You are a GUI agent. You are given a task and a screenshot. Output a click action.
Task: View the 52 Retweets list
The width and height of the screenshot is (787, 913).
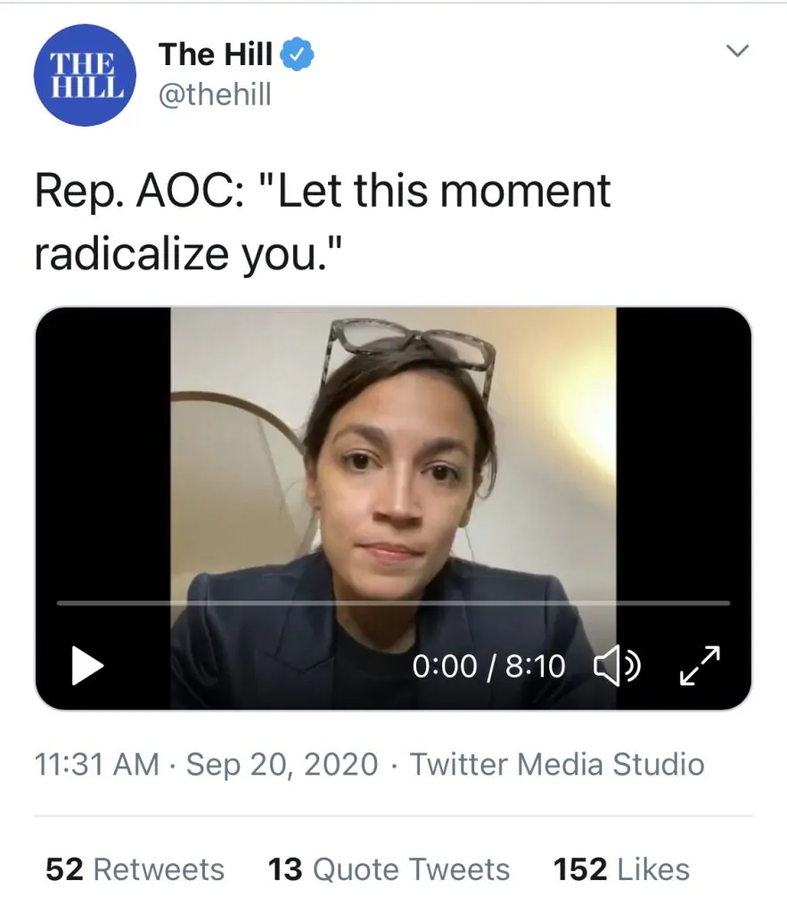(135, 869)
